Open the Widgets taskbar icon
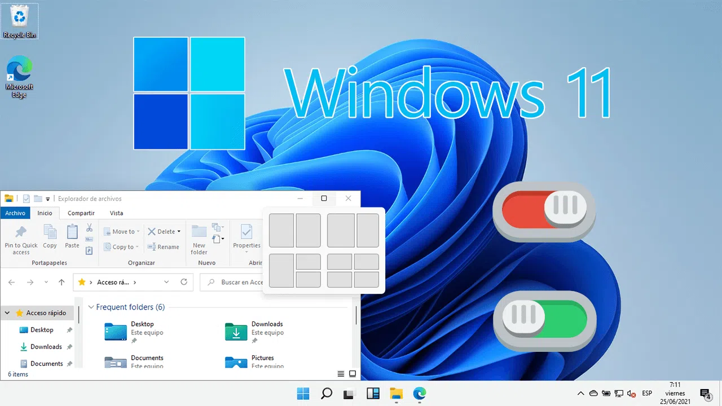The width and height of the screenshot is (722, 406). [x=372, y=394]
